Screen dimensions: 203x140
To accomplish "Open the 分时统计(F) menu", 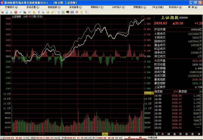I will (118, 7).
